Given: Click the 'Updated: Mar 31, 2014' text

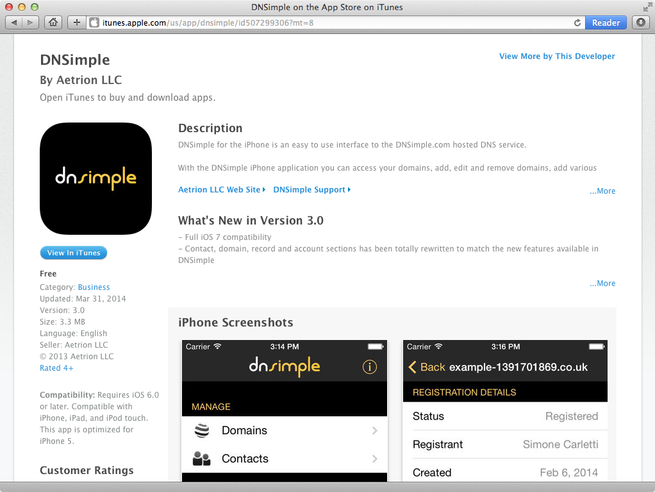Looking at the screenshot, I should [x=83, y=299].
